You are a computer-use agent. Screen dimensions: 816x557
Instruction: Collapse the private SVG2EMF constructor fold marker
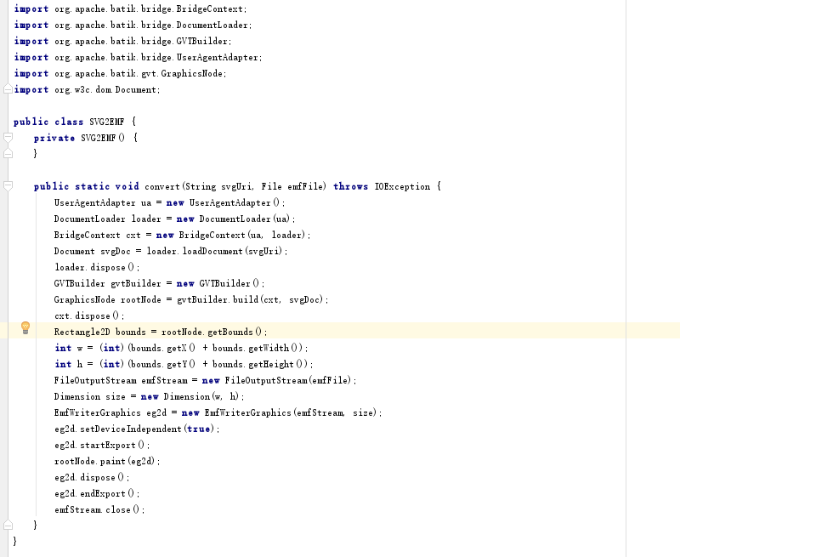tap(8, 138)
